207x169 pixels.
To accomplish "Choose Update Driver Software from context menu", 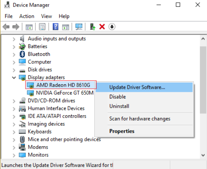I will point(144,87).
